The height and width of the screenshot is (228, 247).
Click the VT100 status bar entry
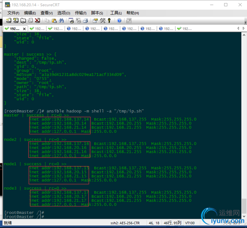pyautogui.click(x=190, y=223)
